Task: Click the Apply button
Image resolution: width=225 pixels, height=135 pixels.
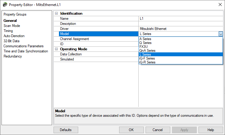Action: [x=184, y=130]
